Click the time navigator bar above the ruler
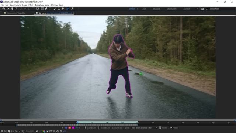Image resolution: width=236 pixels, height=133 pixels. pos(118,120)
